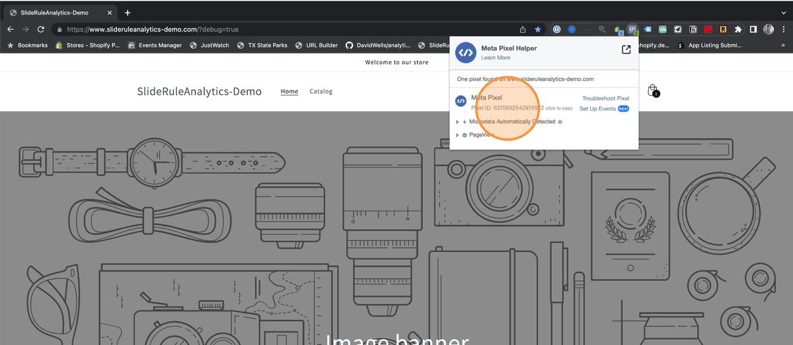Open the red square extension
This screenshot has width=793, height=345.
point(708,29)
